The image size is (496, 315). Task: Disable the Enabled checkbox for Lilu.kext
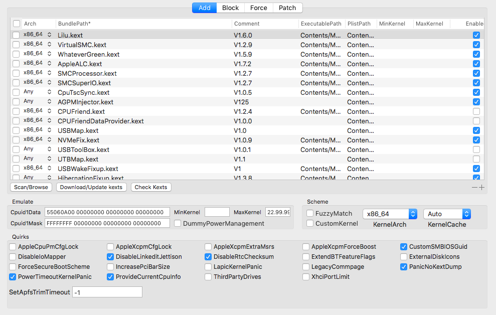coord(476,35)
